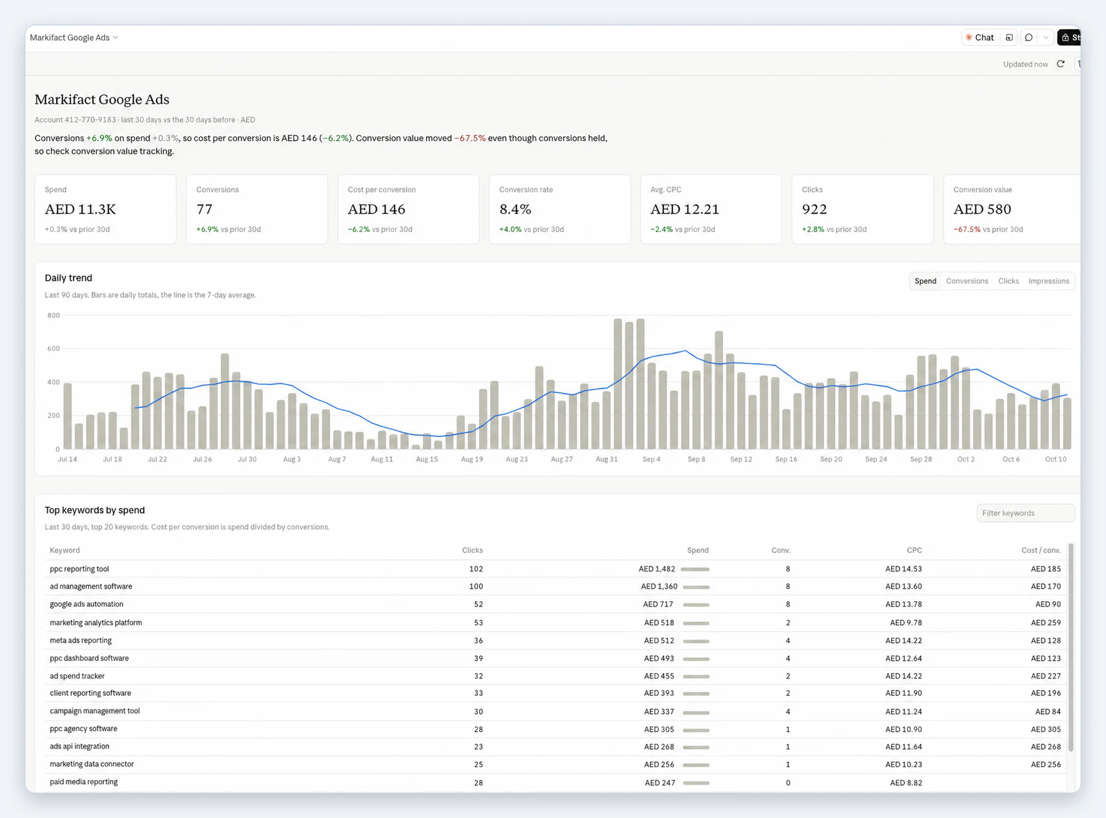Click the 'marketing data connector' keyword
Screen dimensions: 1106x818
91,764
